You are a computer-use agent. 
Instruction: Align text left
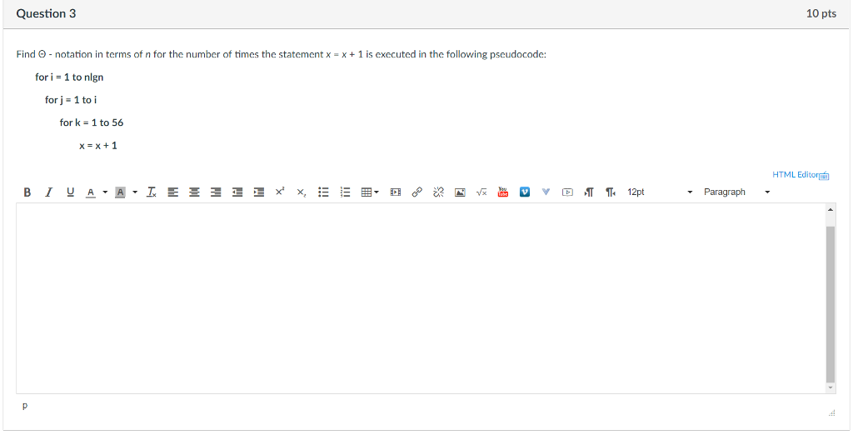pos(173,192)
